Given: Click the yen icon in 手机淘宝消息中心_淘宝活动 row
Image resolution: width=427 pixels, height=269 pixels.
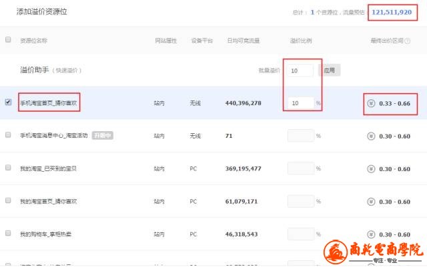Looking at the screenshot, I should coord(371,136).
